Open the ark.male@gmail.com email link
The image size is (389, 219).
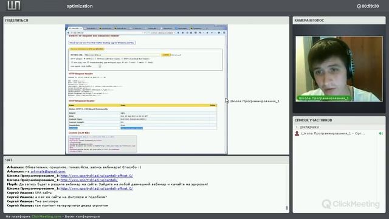(48, 172)
